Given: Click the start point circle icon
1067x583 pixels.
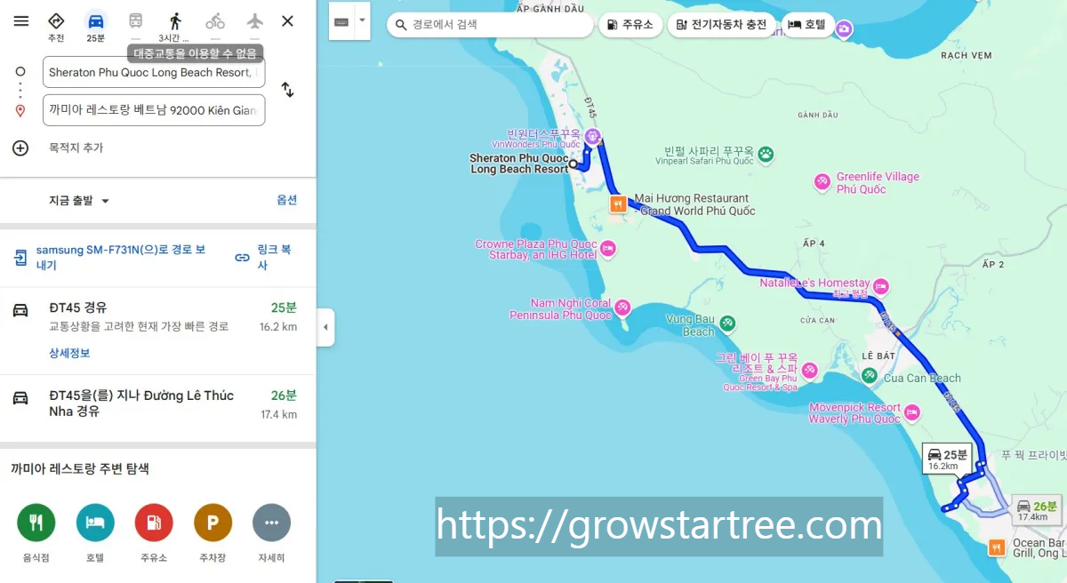Looking at the screenshot, I should (20, 72).
